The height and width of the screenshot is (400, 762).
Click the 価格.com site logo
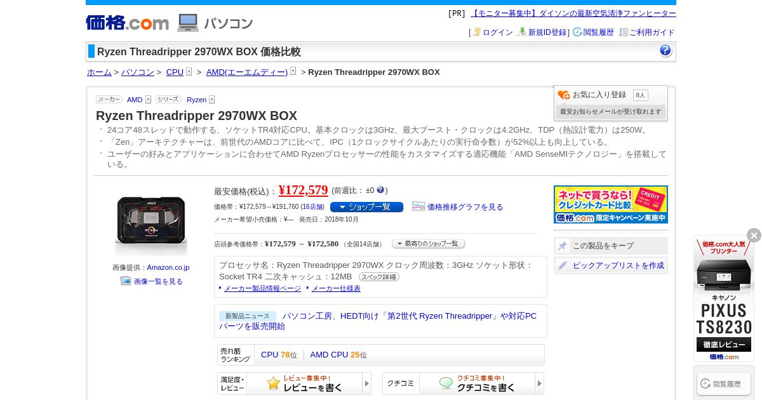coord(127,23)
